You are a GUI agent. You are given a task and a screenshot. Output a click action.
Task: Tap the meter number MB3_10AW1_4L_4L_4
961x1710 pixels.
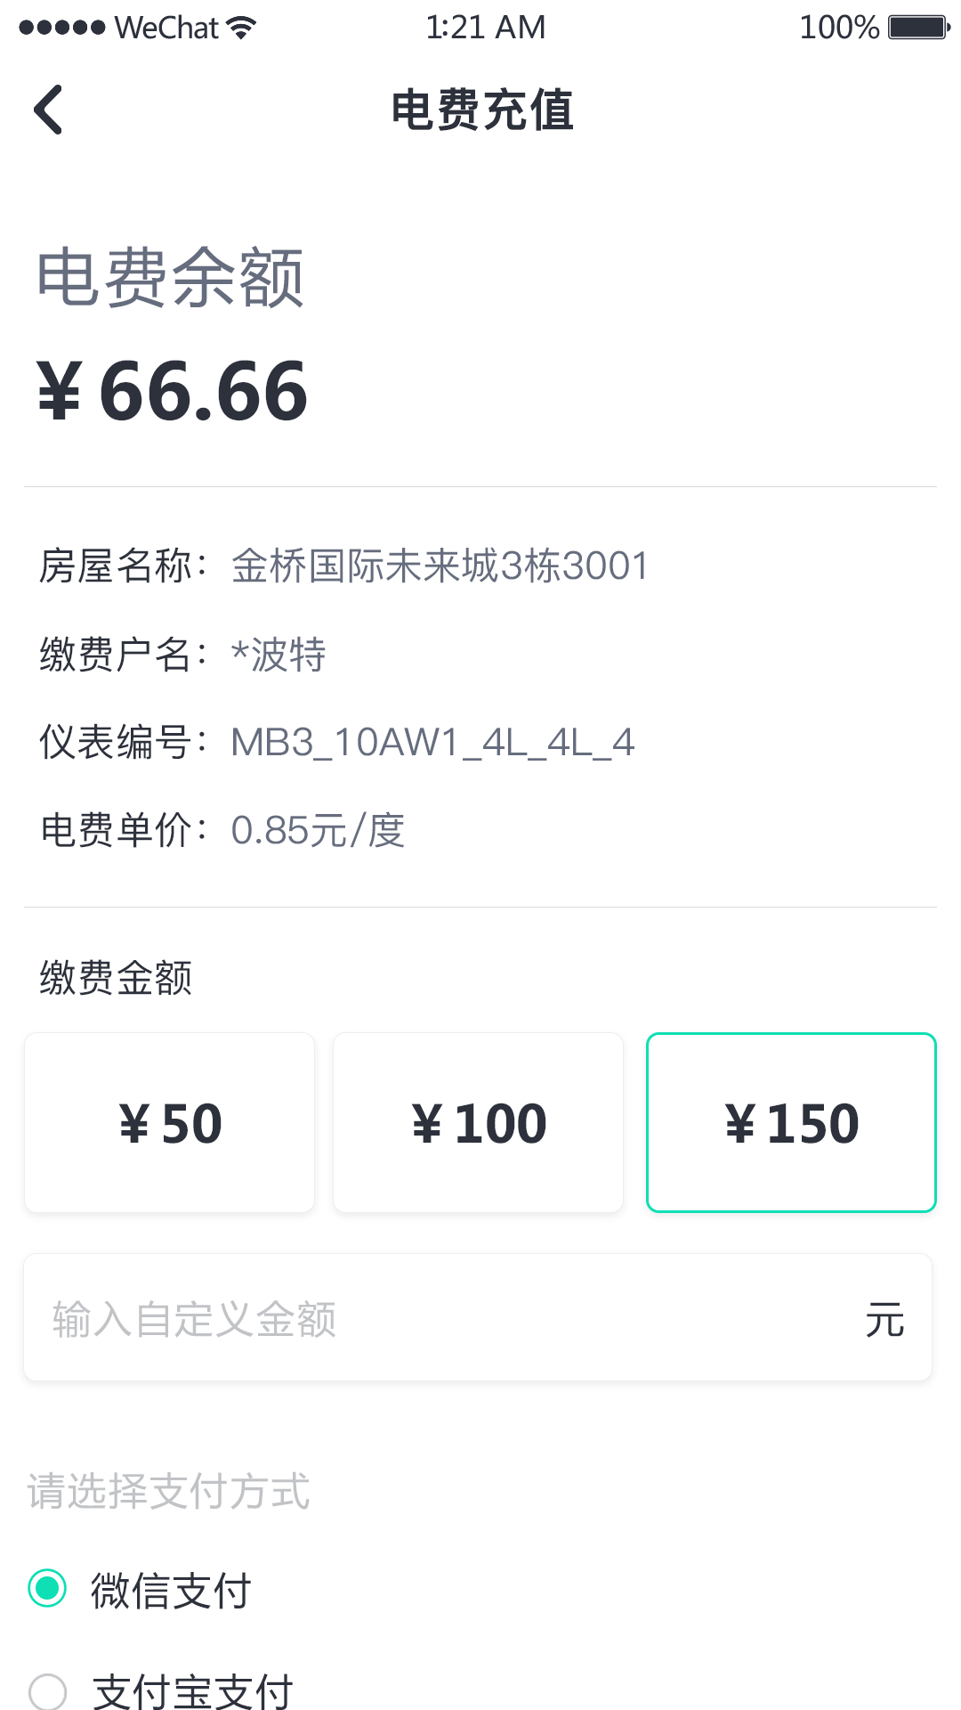[x=432, y=742]
